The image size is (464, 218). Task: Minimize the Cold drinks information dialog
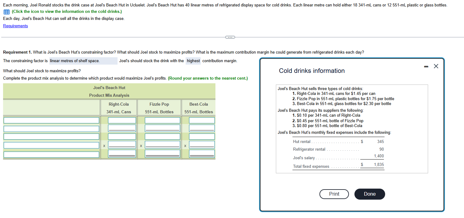[x=426, y=66]
